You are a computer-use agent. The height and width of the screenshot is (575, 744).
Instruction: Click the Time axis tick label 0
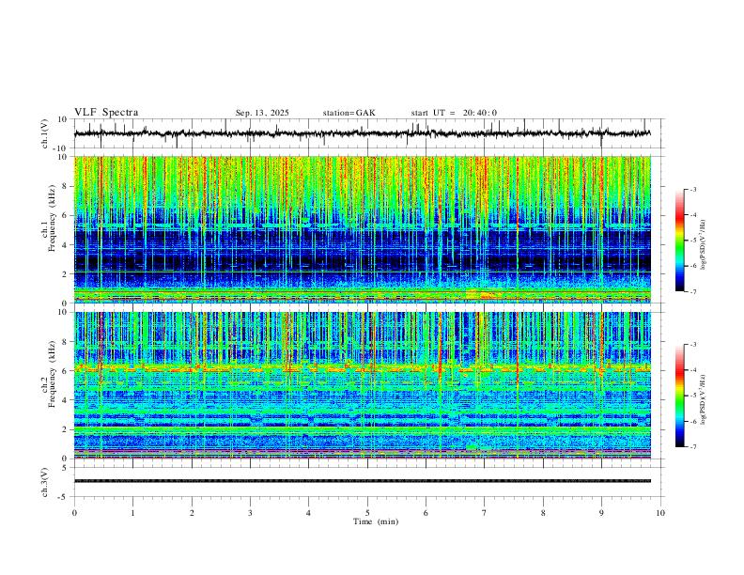click(74, 513)
